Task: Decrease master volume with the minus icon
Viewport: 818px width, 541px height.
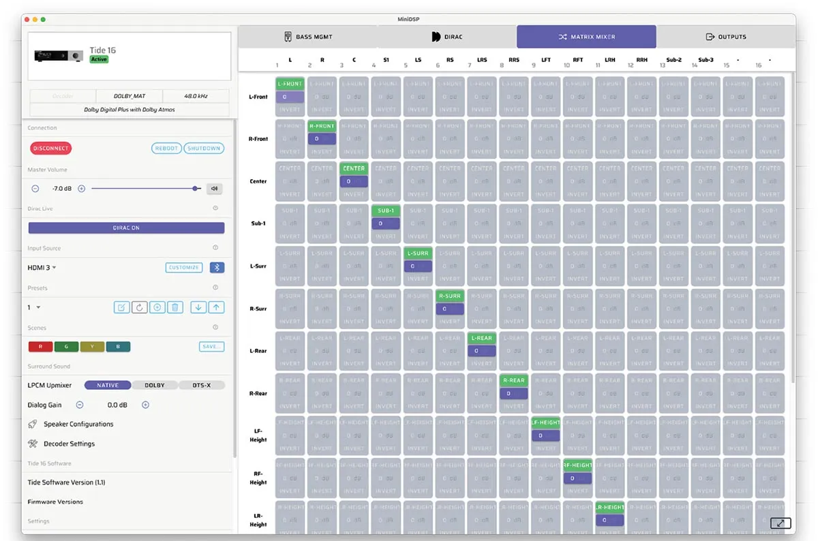Action: coord(35,189)
